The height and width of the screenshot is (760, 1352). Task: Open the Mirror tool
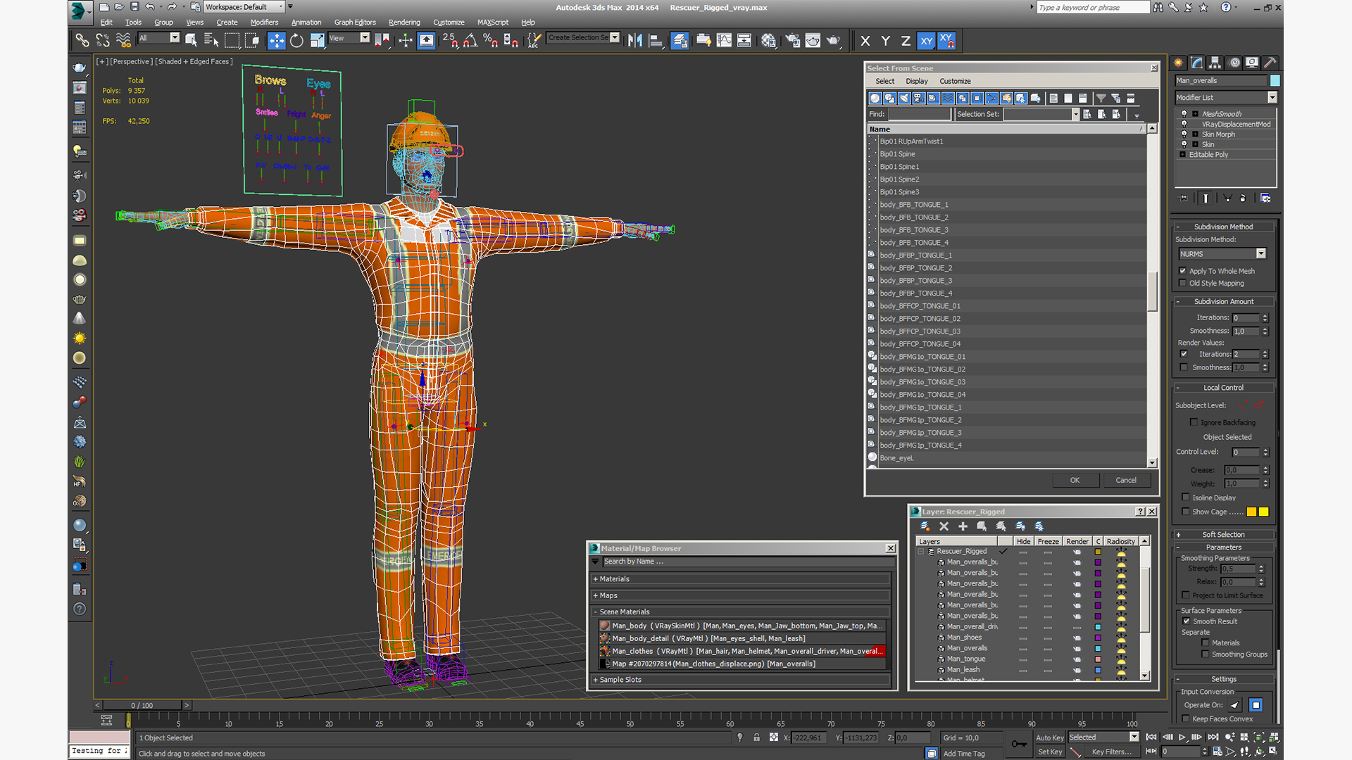634,41
